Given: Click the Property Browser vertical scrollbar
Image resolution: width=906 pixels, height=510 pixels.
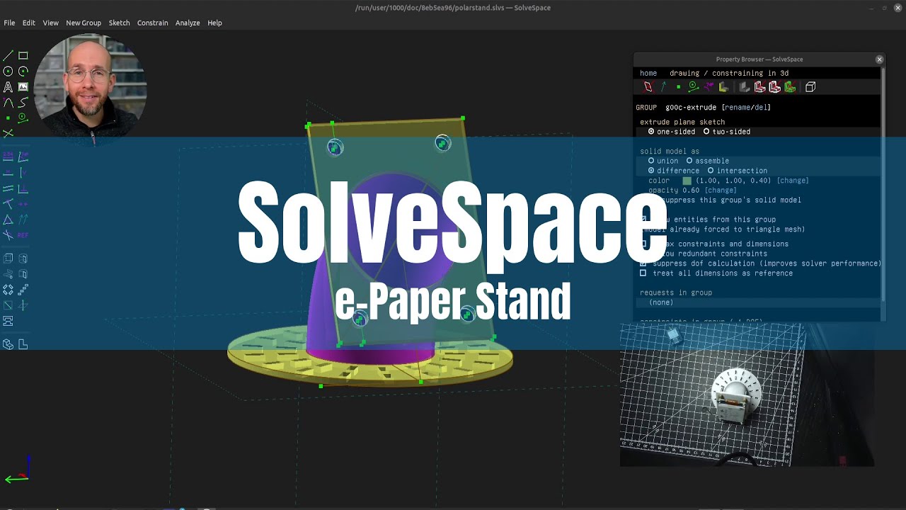Looking at the screenshot, I should point(883,184).
